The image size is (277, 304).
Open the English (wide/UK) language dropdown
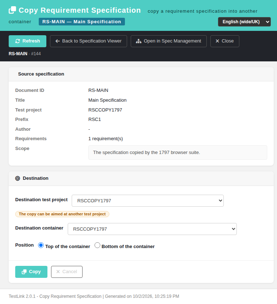pyautogui.click(x=244, y=22)
